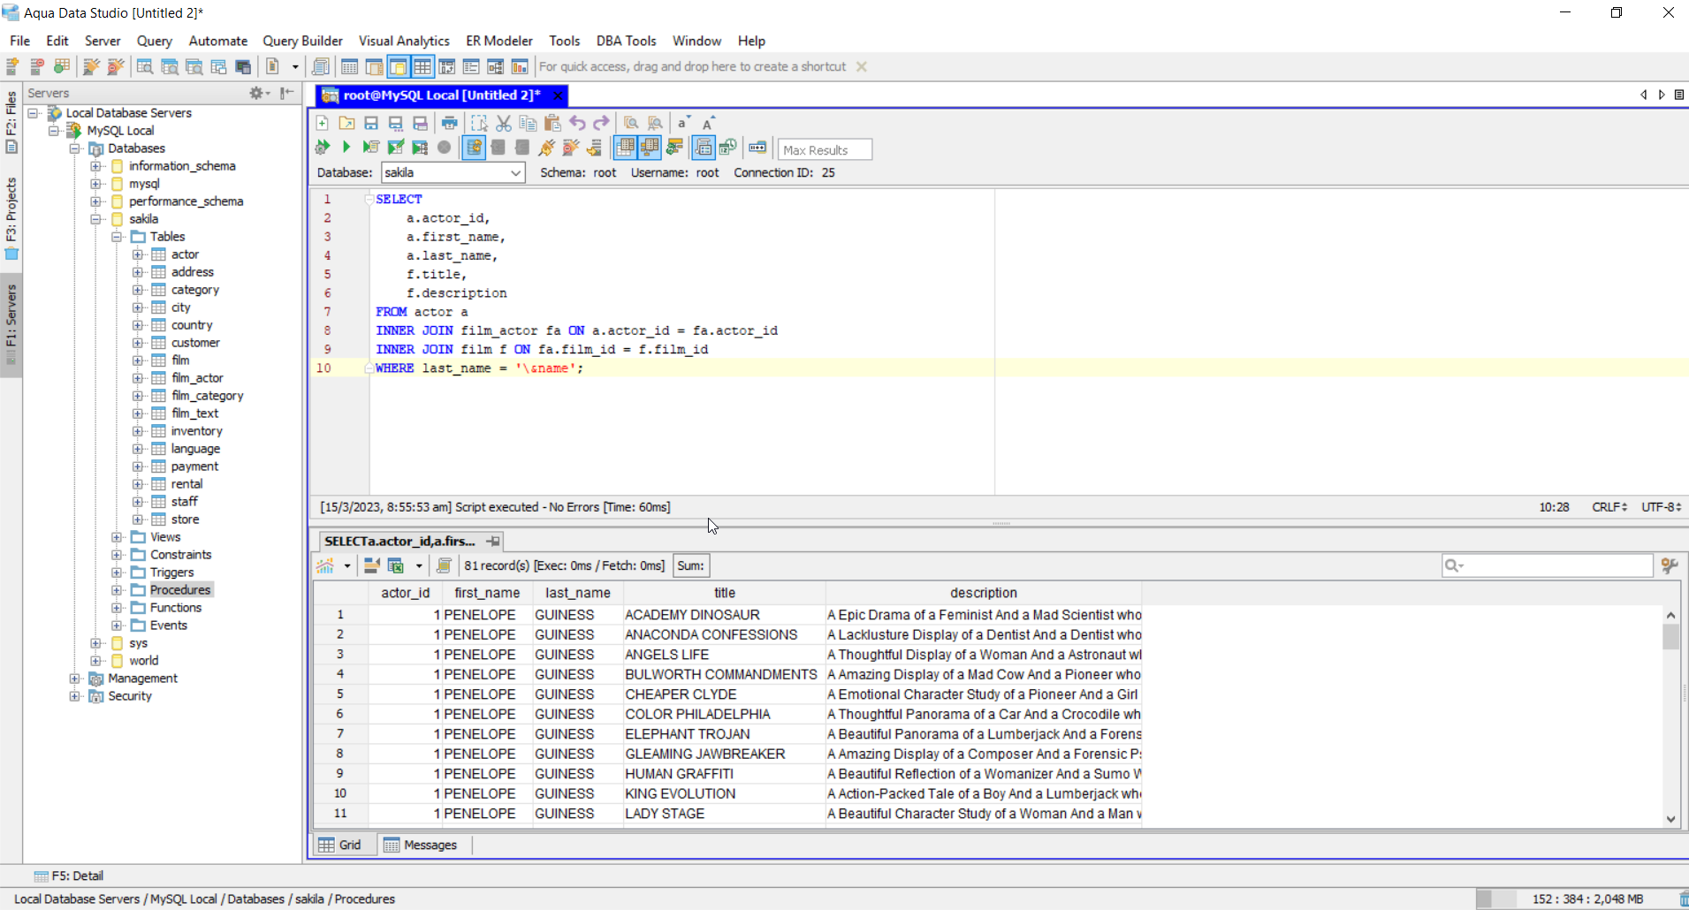
Task: Expand the actor table node
Action: 138,254
